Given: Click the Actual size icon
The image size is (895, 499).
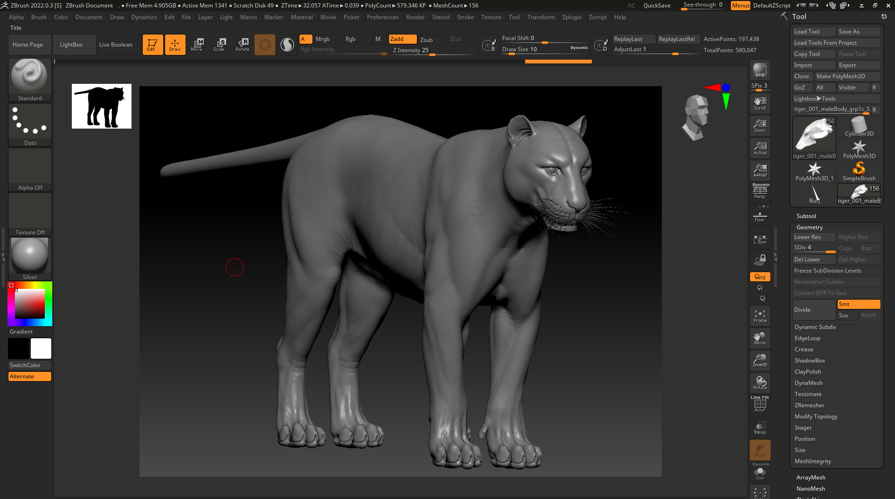Looking at the screenshot, I should point(760,148).
